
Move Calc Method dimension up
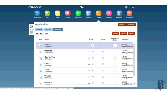pos(89,58)
